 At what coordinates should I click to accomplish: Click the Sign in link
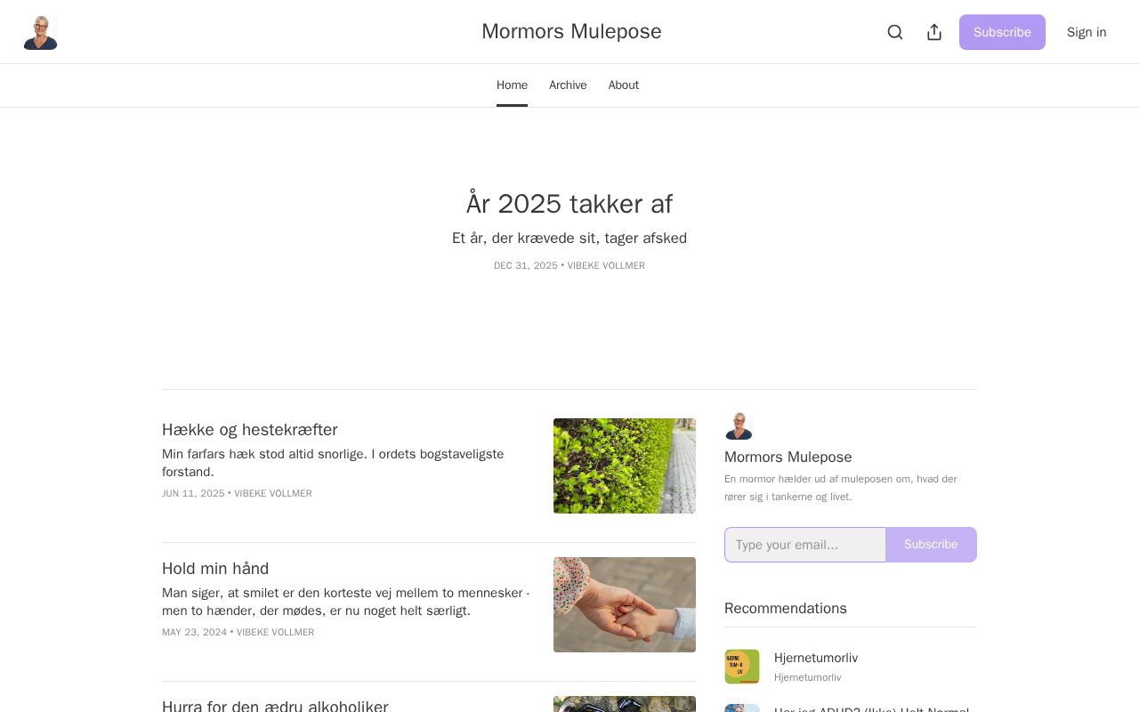click(x=1086, y=32)
